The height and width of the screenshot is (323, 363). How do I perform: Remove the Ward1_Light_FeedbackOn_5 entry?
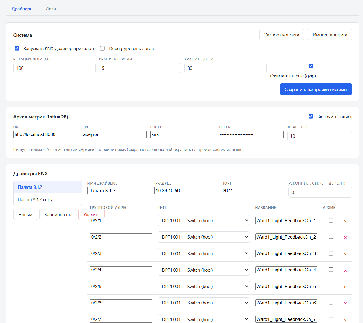tap(345, 287)
